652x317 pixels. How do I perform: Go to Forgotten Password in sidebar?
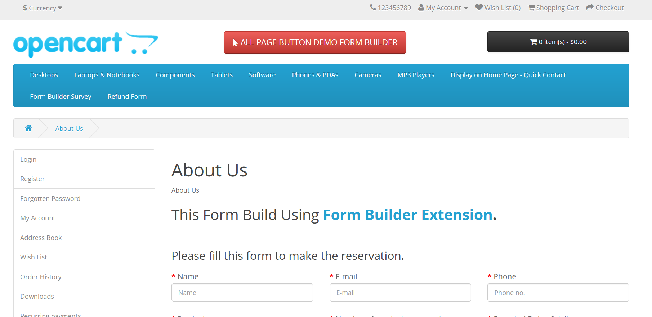pyautogui.click(x=50, y=198)
